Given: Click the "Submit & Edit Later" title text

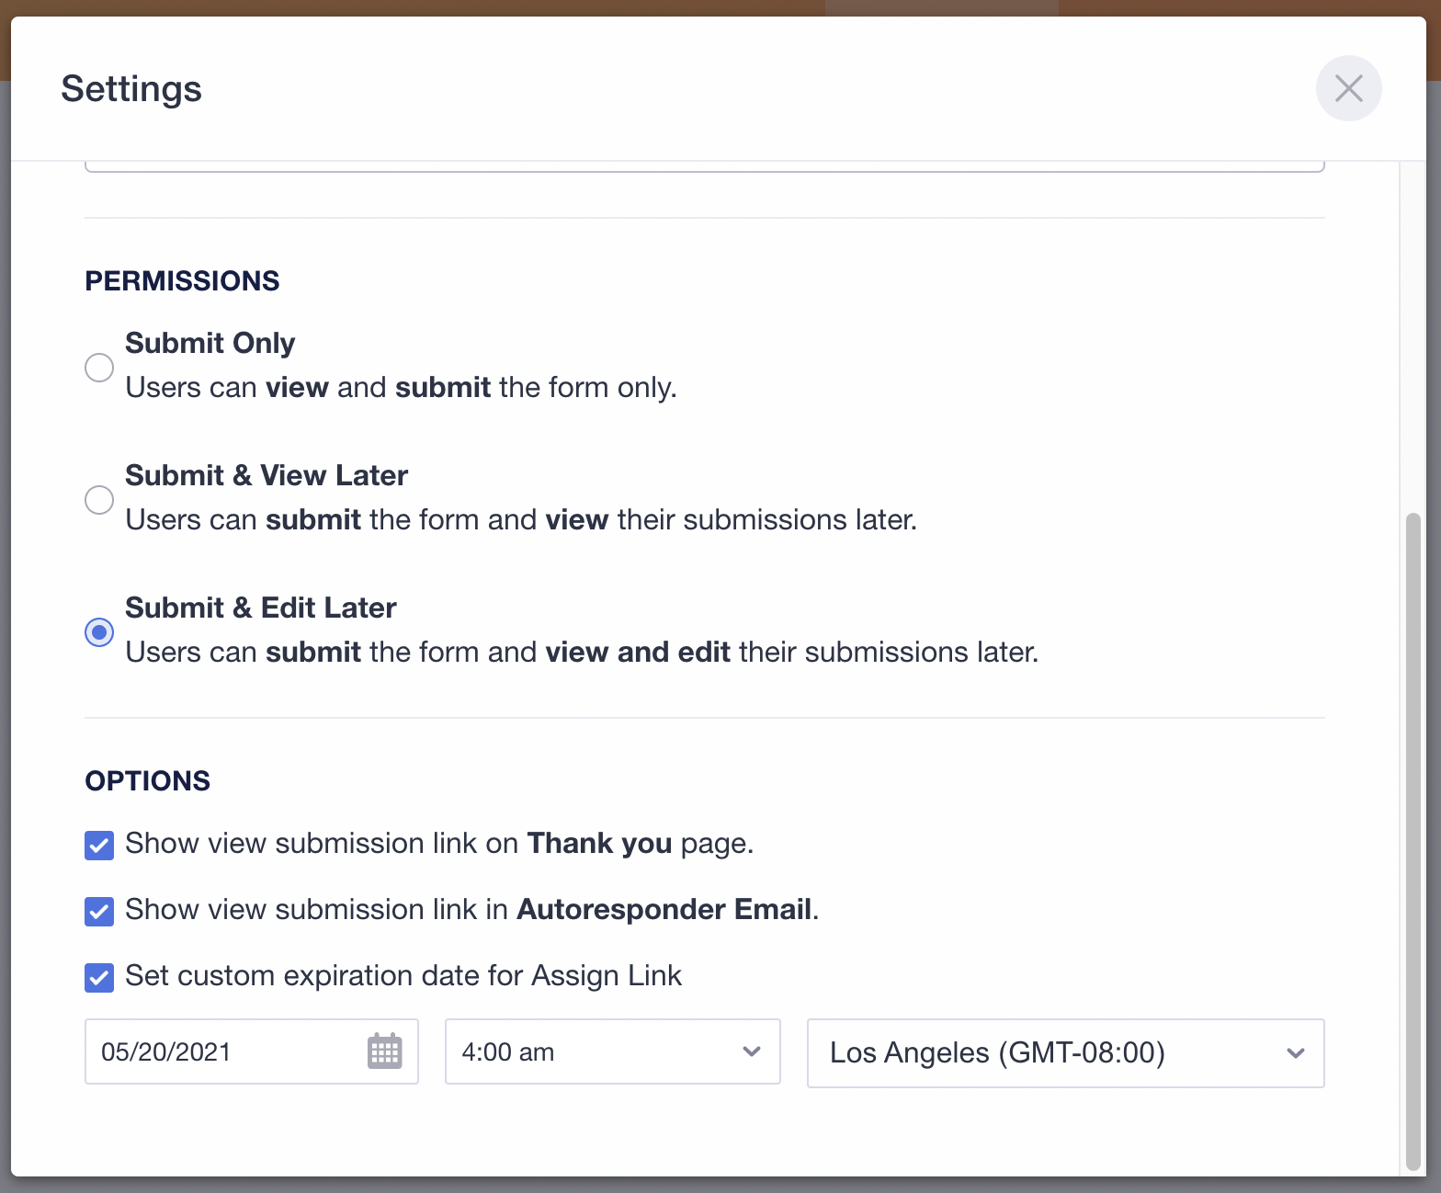Looking at the screenshot, I should click(261, 608).
